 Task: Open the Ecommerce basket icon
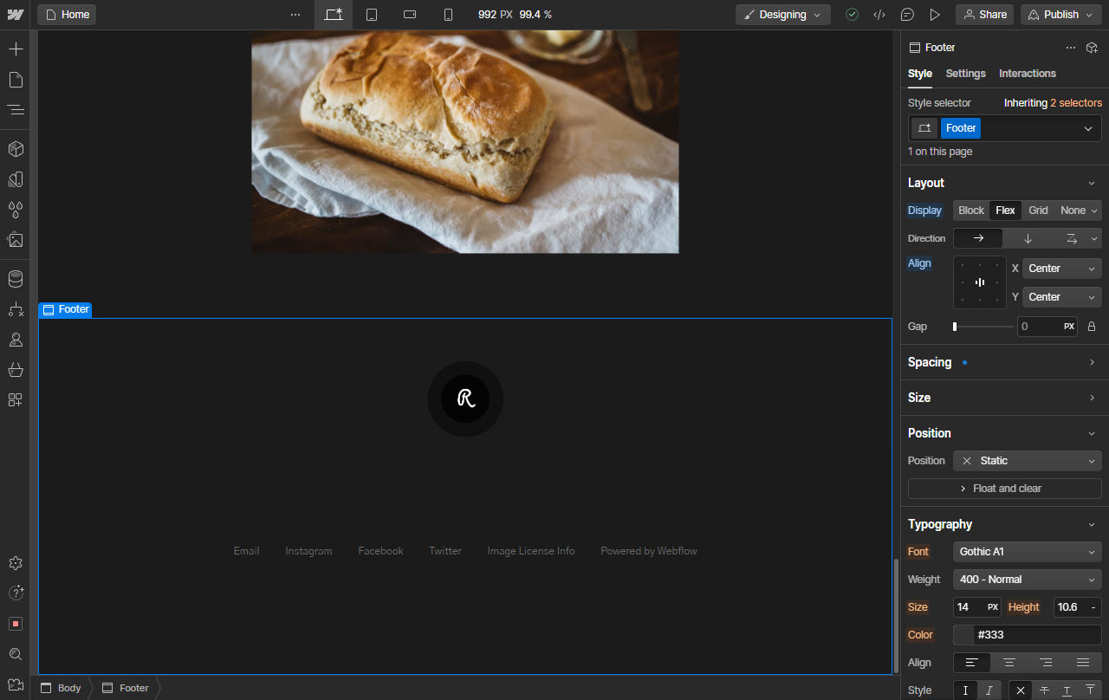pyautogui.click(x=16, y=370)
